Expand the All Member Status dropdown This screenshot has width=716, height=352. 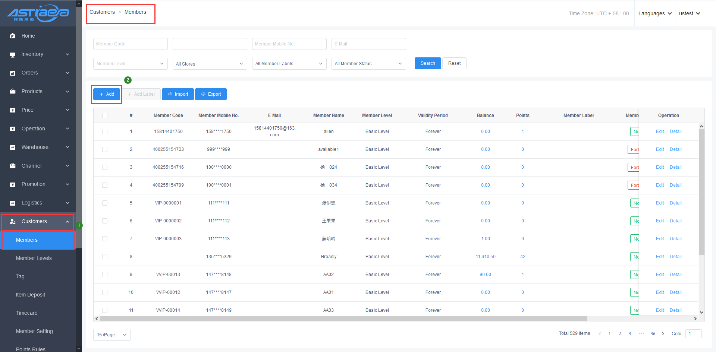(368, 64)
